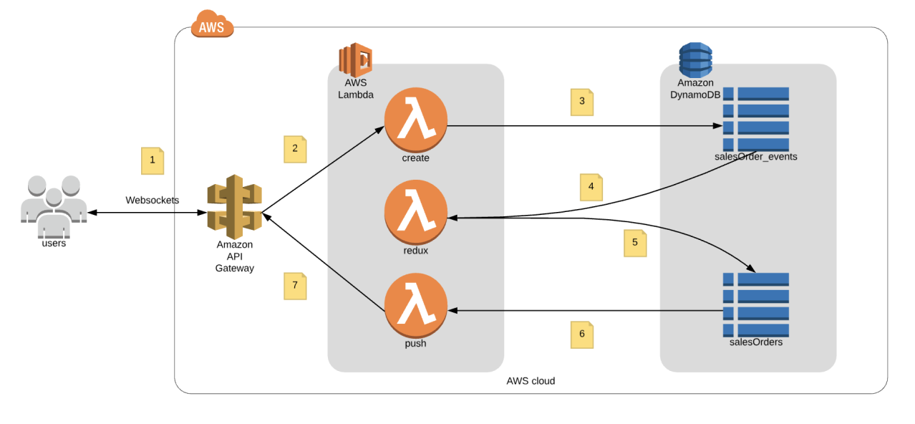Select yellow note step 7
Screen dimensions: 915x424
pos(295,286)
